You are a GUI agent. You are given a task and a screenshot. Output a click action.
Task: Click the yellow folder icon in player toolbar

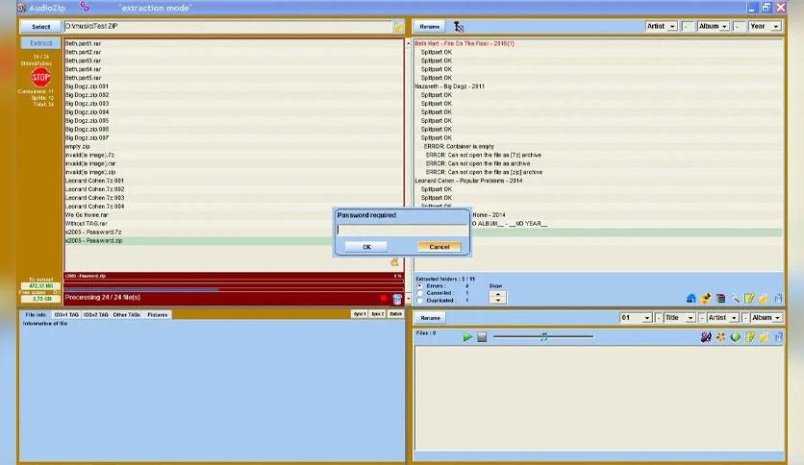point(764,337)
